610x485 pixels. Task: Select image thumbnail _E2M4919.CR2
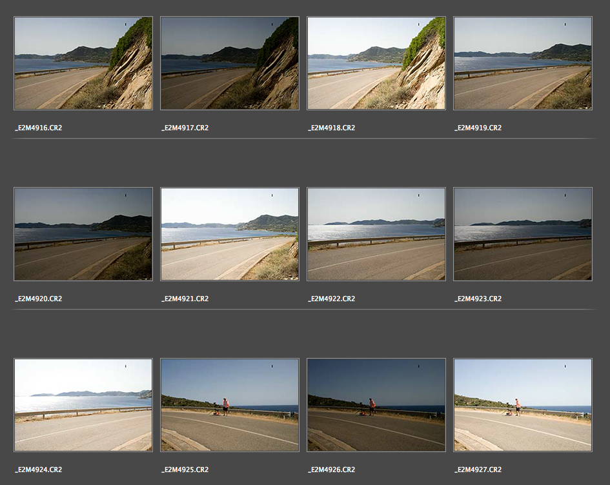(x=522, y=63)
